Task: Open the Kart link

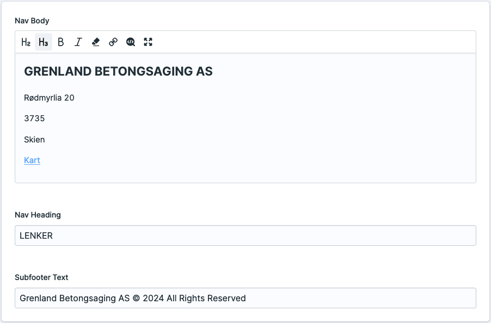Action: click(x=32, y=160)
